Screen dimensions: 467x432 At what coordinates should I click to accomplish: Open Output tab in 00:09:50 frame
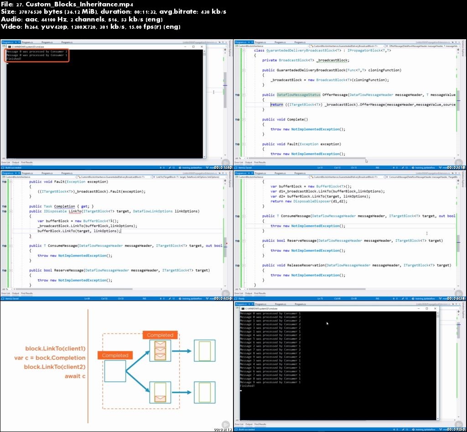pyautogui.click(x=249, y=424)
